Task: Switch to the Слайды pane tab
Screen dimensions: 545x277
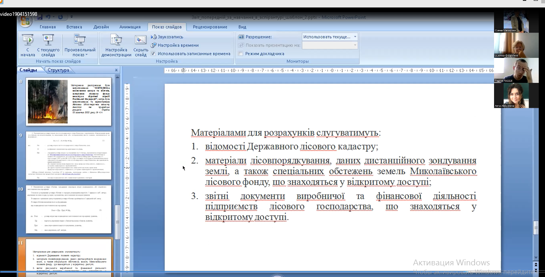Action: (x=28, y=70)
